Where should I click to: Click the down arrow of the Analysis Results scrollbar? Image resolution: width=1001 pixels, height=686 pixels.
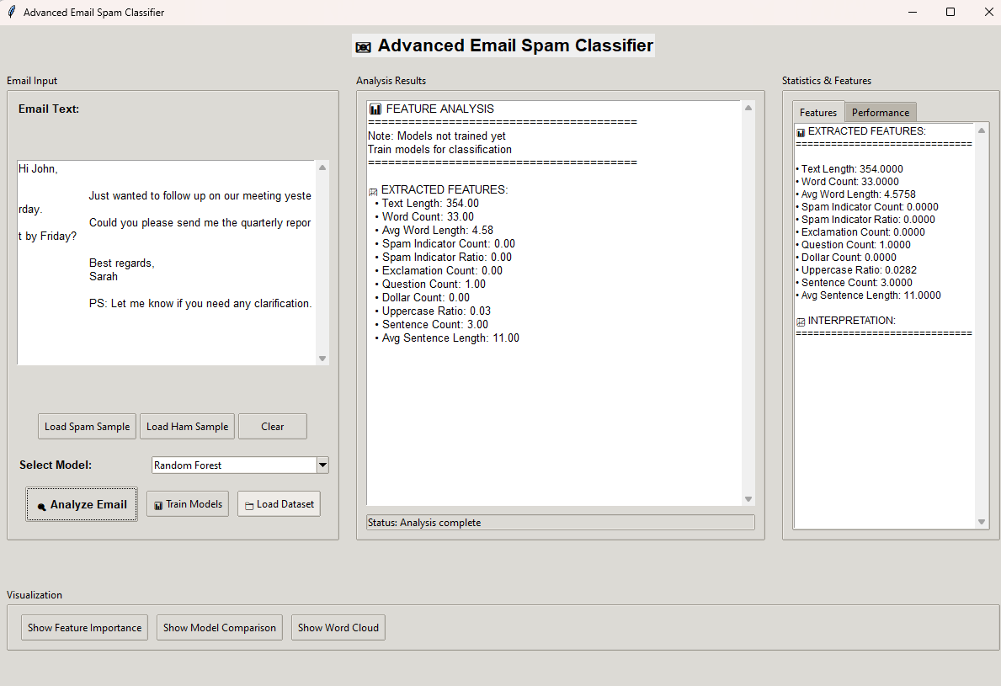pos(748,499)
